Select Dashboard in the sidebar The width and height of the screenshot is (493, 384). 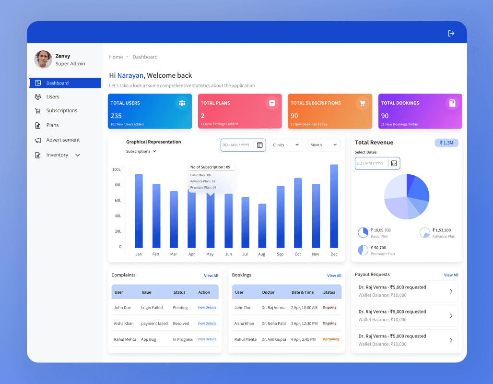click(65, 83)
